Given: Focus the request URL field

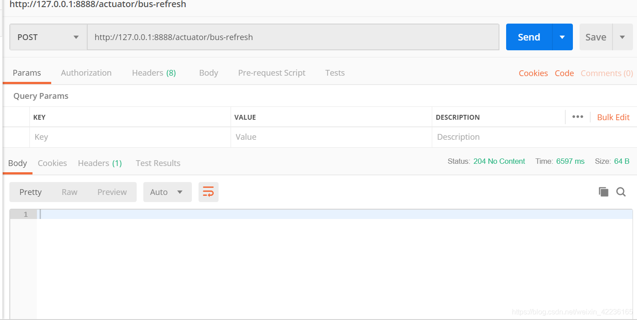Looking at the screenshot, I should 293,37.
